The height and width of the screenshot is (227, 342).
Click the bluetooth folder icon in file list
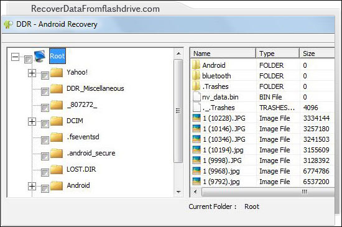point(196,75)
